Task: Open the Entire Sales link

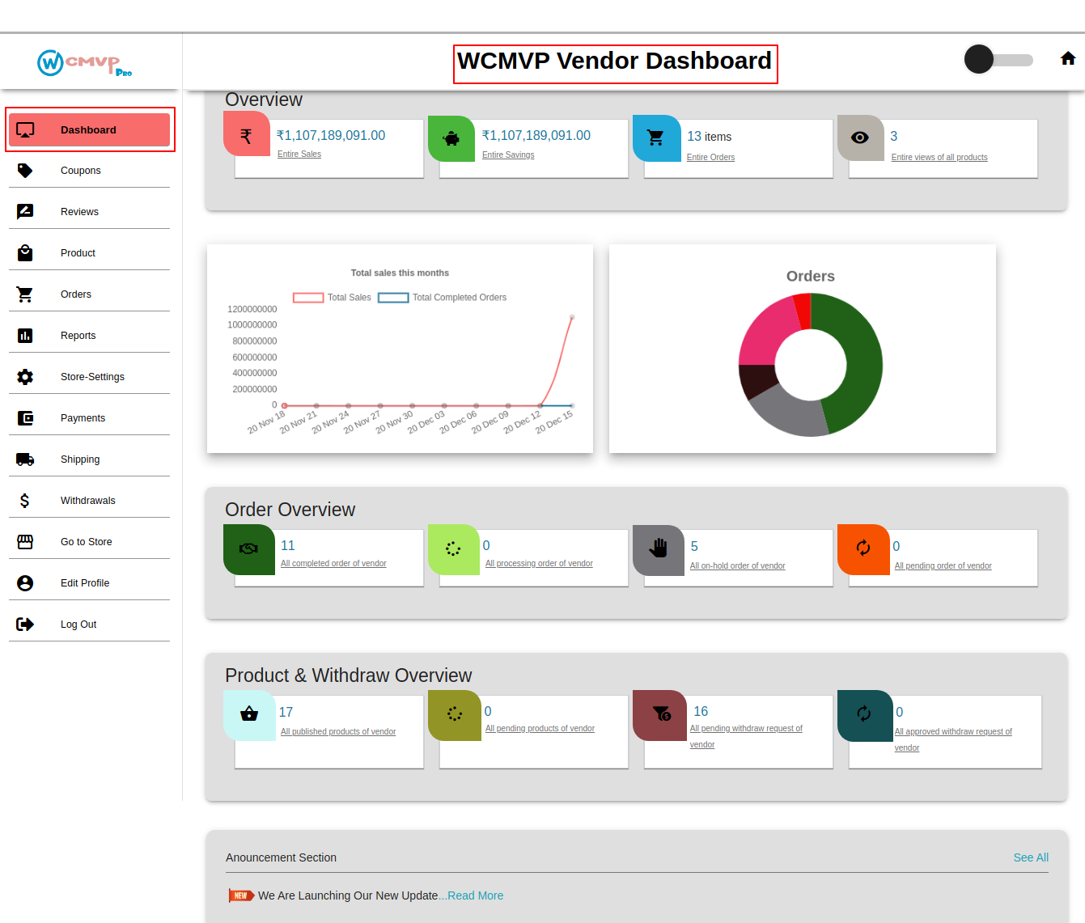Action: pos(299,155)
